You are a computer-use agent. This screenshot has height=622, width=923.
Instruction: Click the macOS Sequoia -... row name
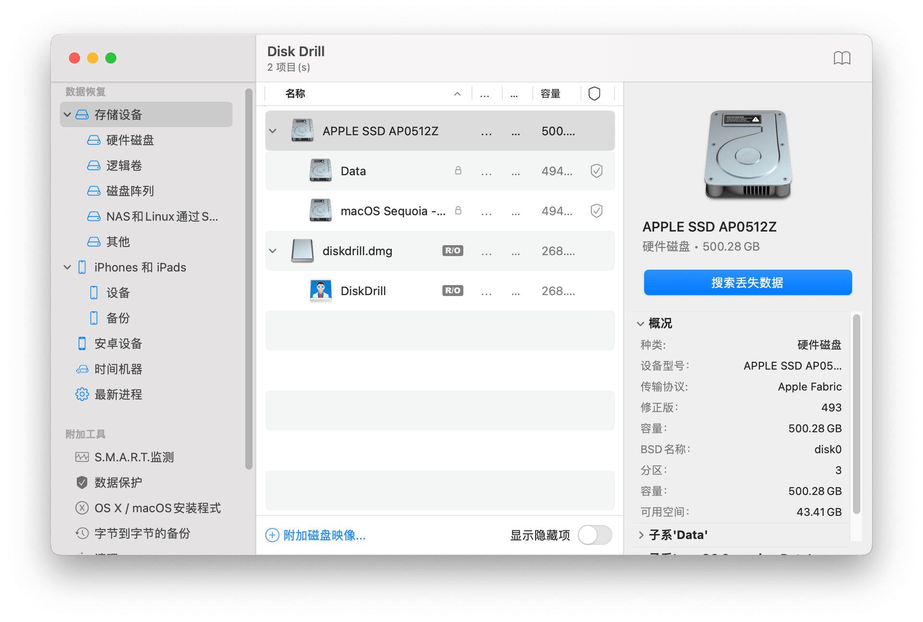[x=393, y=211]
